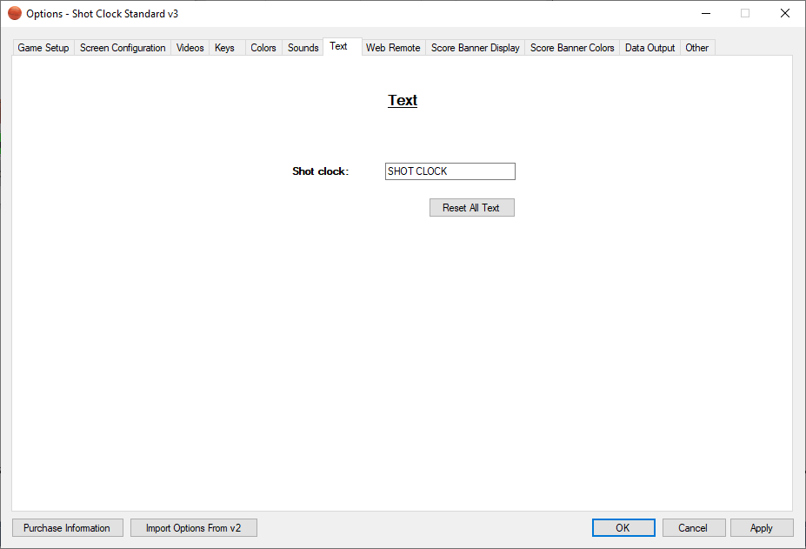Confirm with the OK button

[623, 528]
